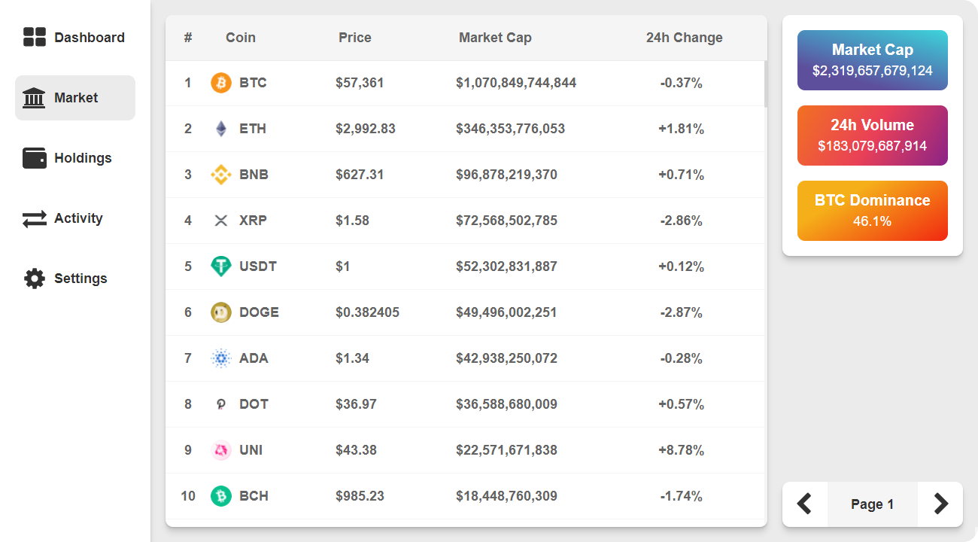Click the Bitcoin Cash BCH icon
The width and height of the screenshot is (978, 542).
[x=220, y=496]
